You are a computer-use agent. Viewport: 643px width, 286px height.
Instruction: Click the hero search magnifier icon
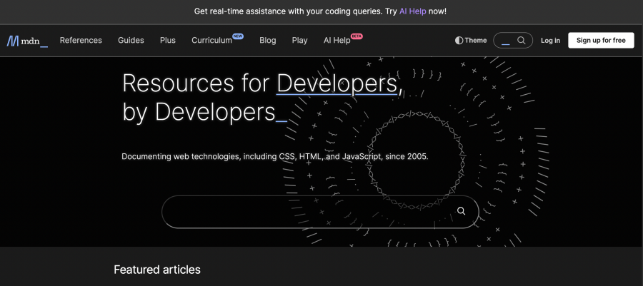pyautogui.click(x=462, y=211)
